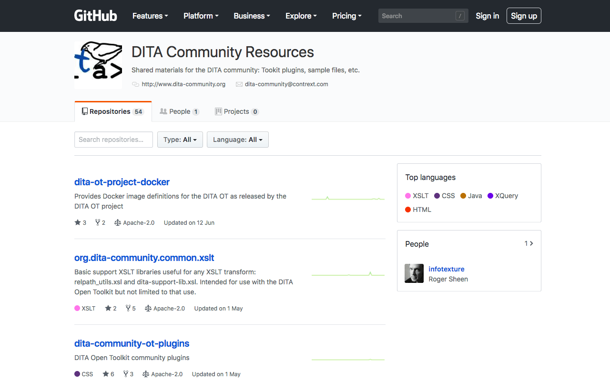Image resolution: width=610 pixels, height=381 pixels.
Task: Click the Search repositories input field
Action: pos(113,140)
